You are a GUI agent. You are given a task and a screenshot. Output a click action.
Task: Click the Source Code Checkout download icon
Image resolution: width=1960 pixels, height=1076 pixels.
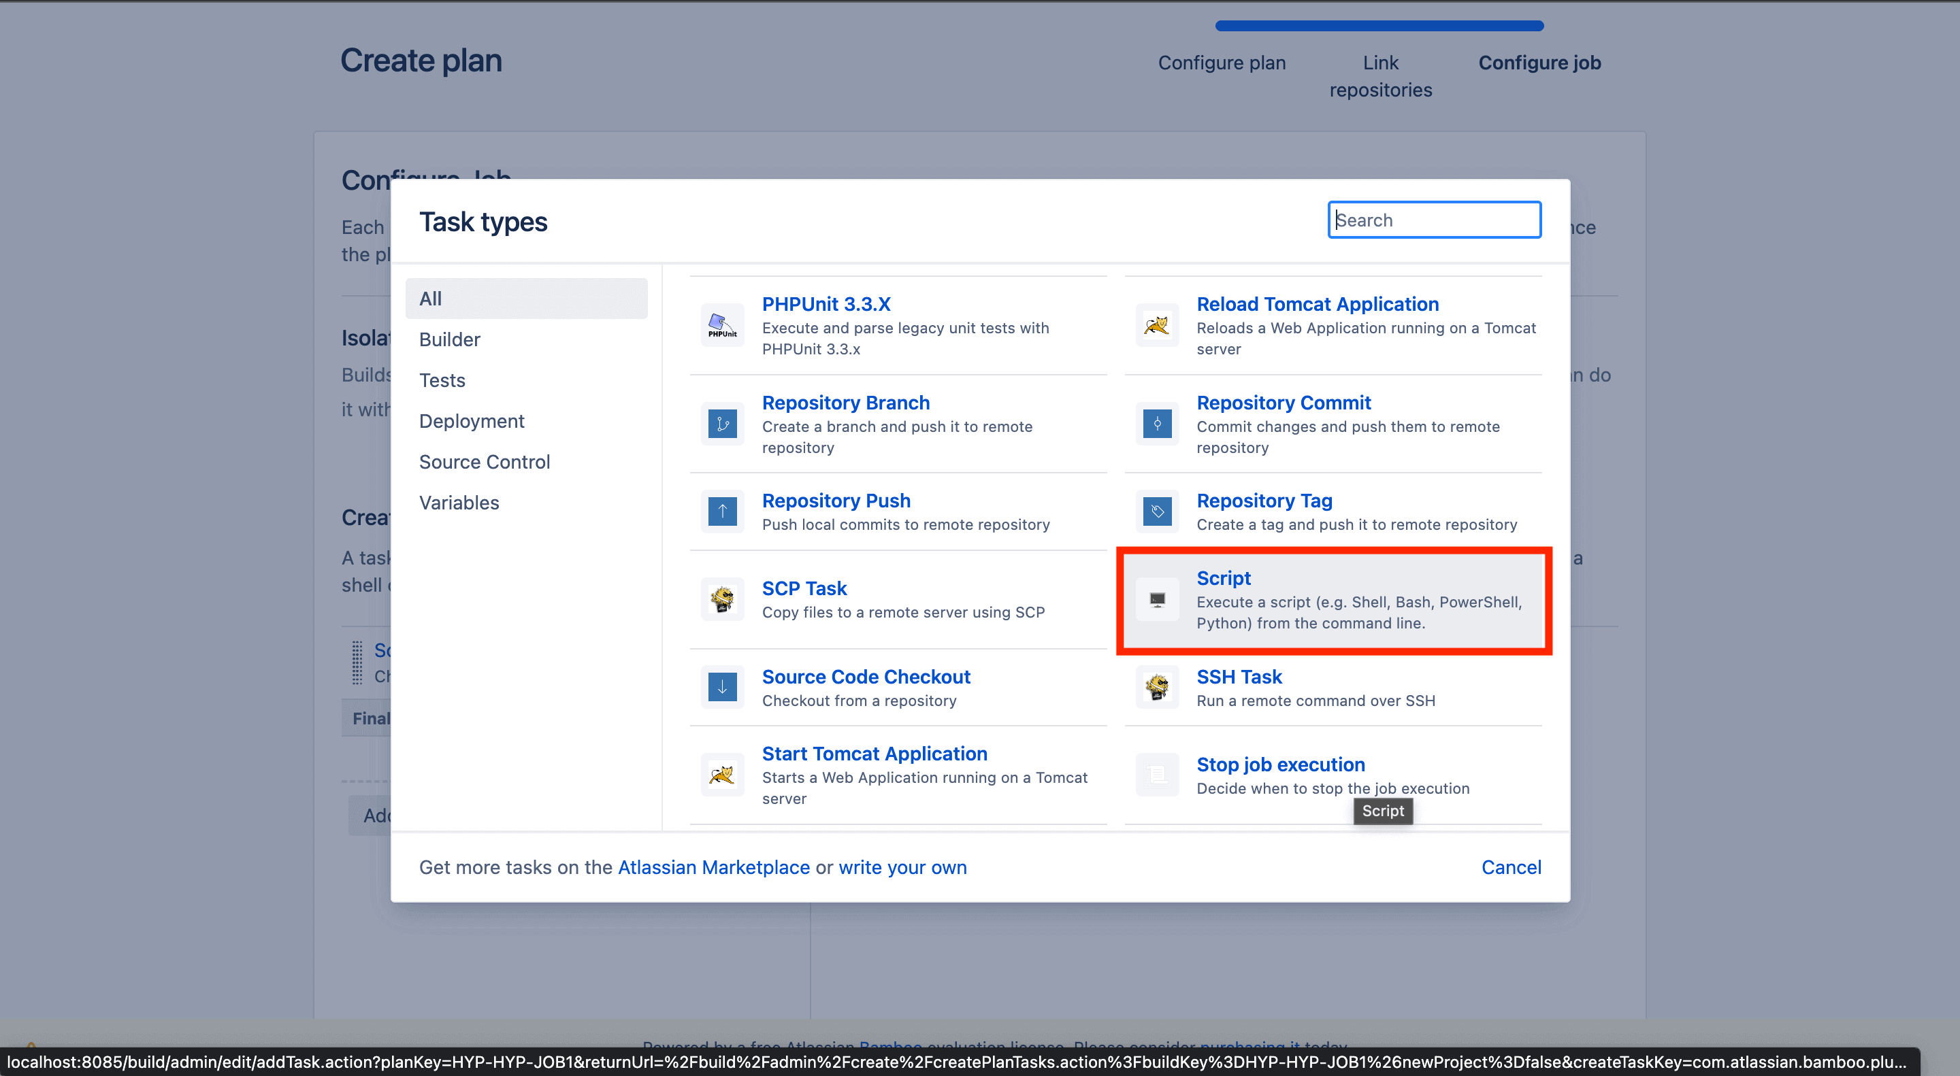[722, 687]
